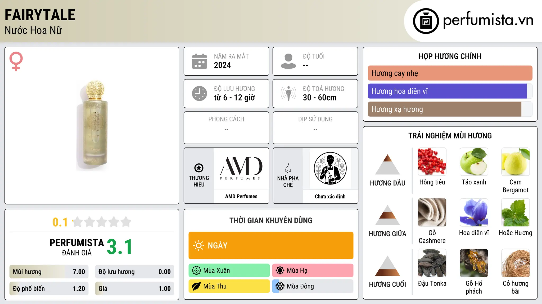Image resolution: width=542 pixels, height=304 pixels.
Task: Click the Hợp hương chính heading
Action: pyautogui.click(x=450, y=56)
